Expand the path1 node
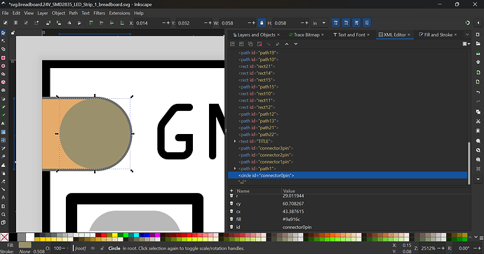Image resolution: width=484 pixels, height=254 pixels. [235, 168]
